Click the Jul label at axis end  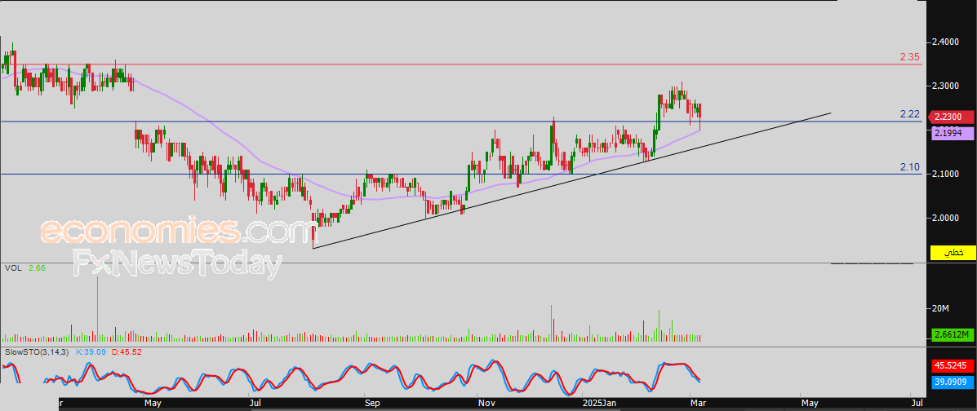(x=917, y=404)
